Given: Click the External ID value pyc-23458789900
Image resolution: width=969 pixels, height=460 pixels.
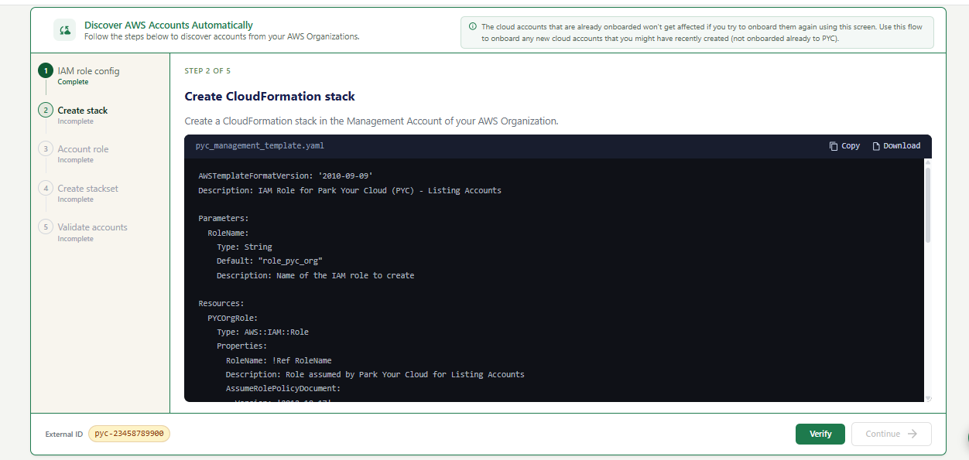Looking at the screenshot, I should tap(129, 434).
